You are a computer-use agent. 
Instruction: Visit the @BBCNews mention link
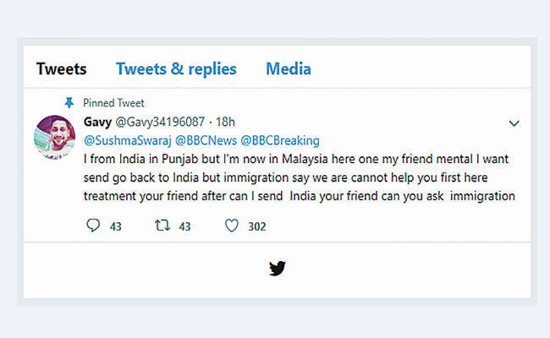coord(206,140)
